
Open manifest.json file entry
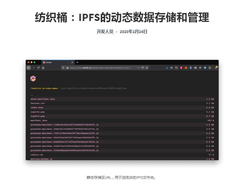pos(39,120)
